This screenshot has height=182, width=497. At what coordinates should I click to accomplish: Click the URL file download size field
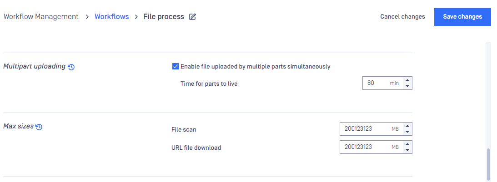pyautogui.click(x=371, y=147)
